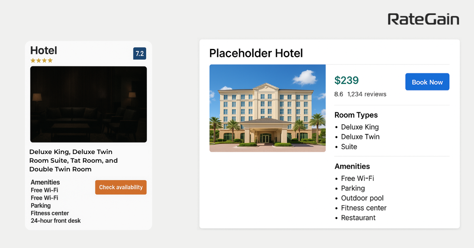Click the 8.6 score in right card
The width and height of the screenshot is (474, 248).
pos(339,94)
